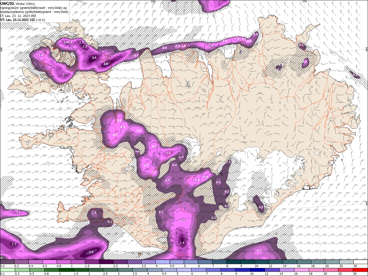368x276 pixels.
Task: Click the 0.2 label of the snow legend
Action: [x=3, y=266]
